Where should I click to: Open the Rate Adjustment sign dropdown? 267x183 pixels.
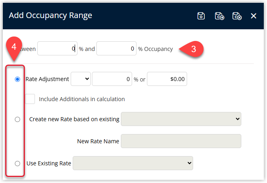pyautogui.click(x=81, y=79)
